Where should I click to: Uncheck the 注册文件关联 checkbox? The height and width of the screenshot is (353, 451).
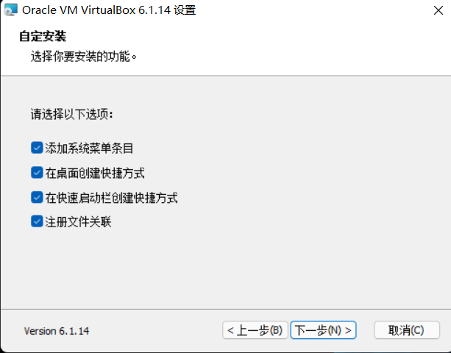coord(37,221)
